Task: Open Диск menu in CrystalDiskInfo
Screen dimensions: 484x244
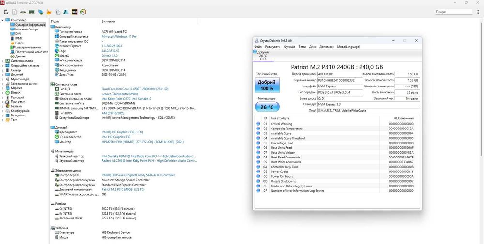Action: point(312,47)
